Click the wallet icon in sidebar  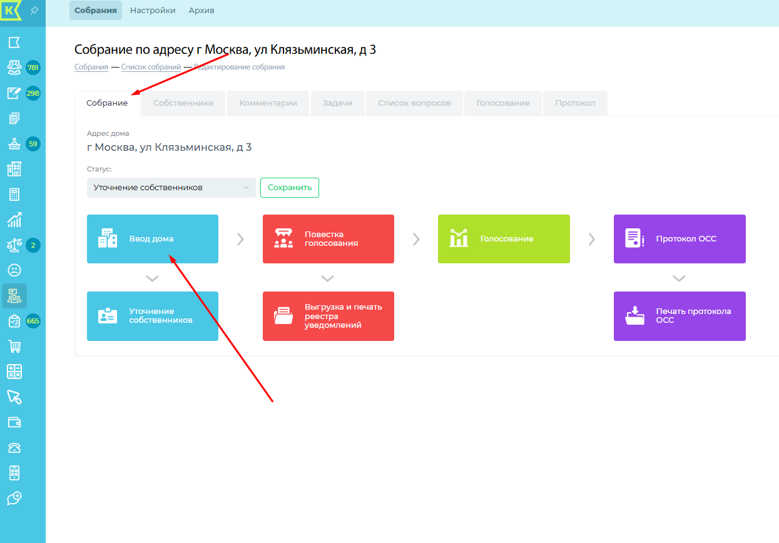tap(14, 422)
